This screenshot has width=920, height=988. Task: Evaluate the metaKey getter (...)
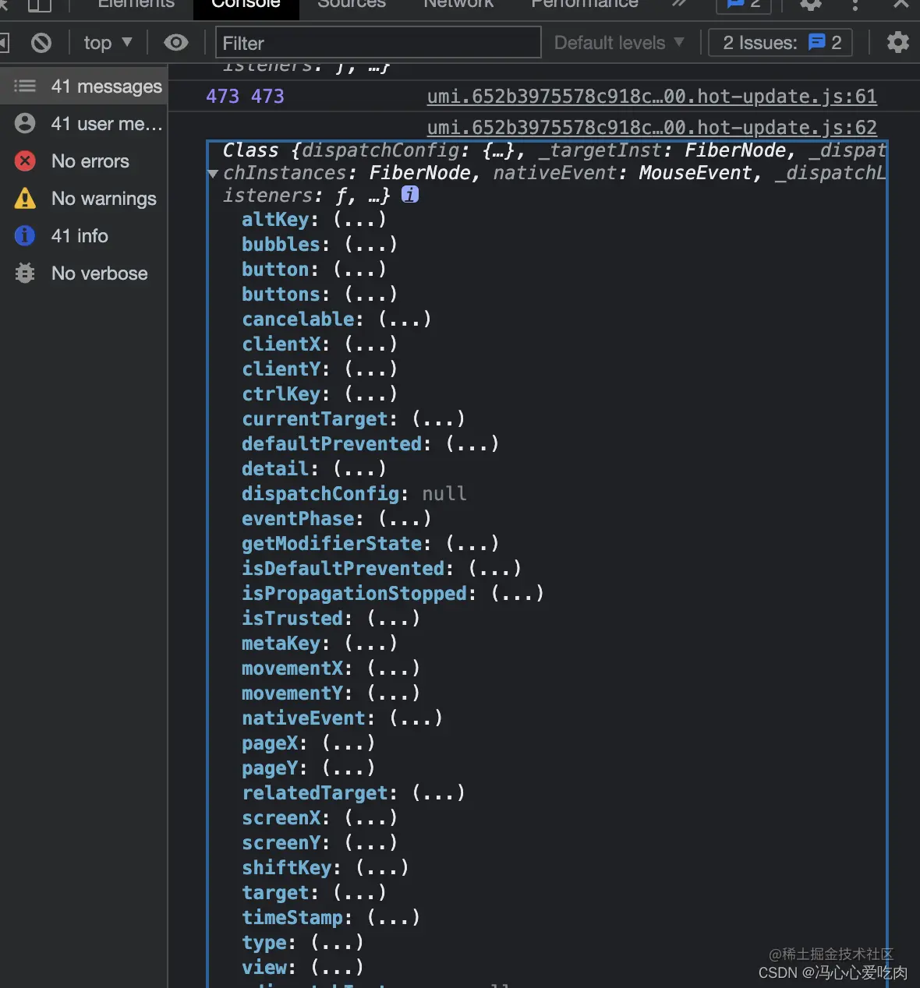click(371, 644)
